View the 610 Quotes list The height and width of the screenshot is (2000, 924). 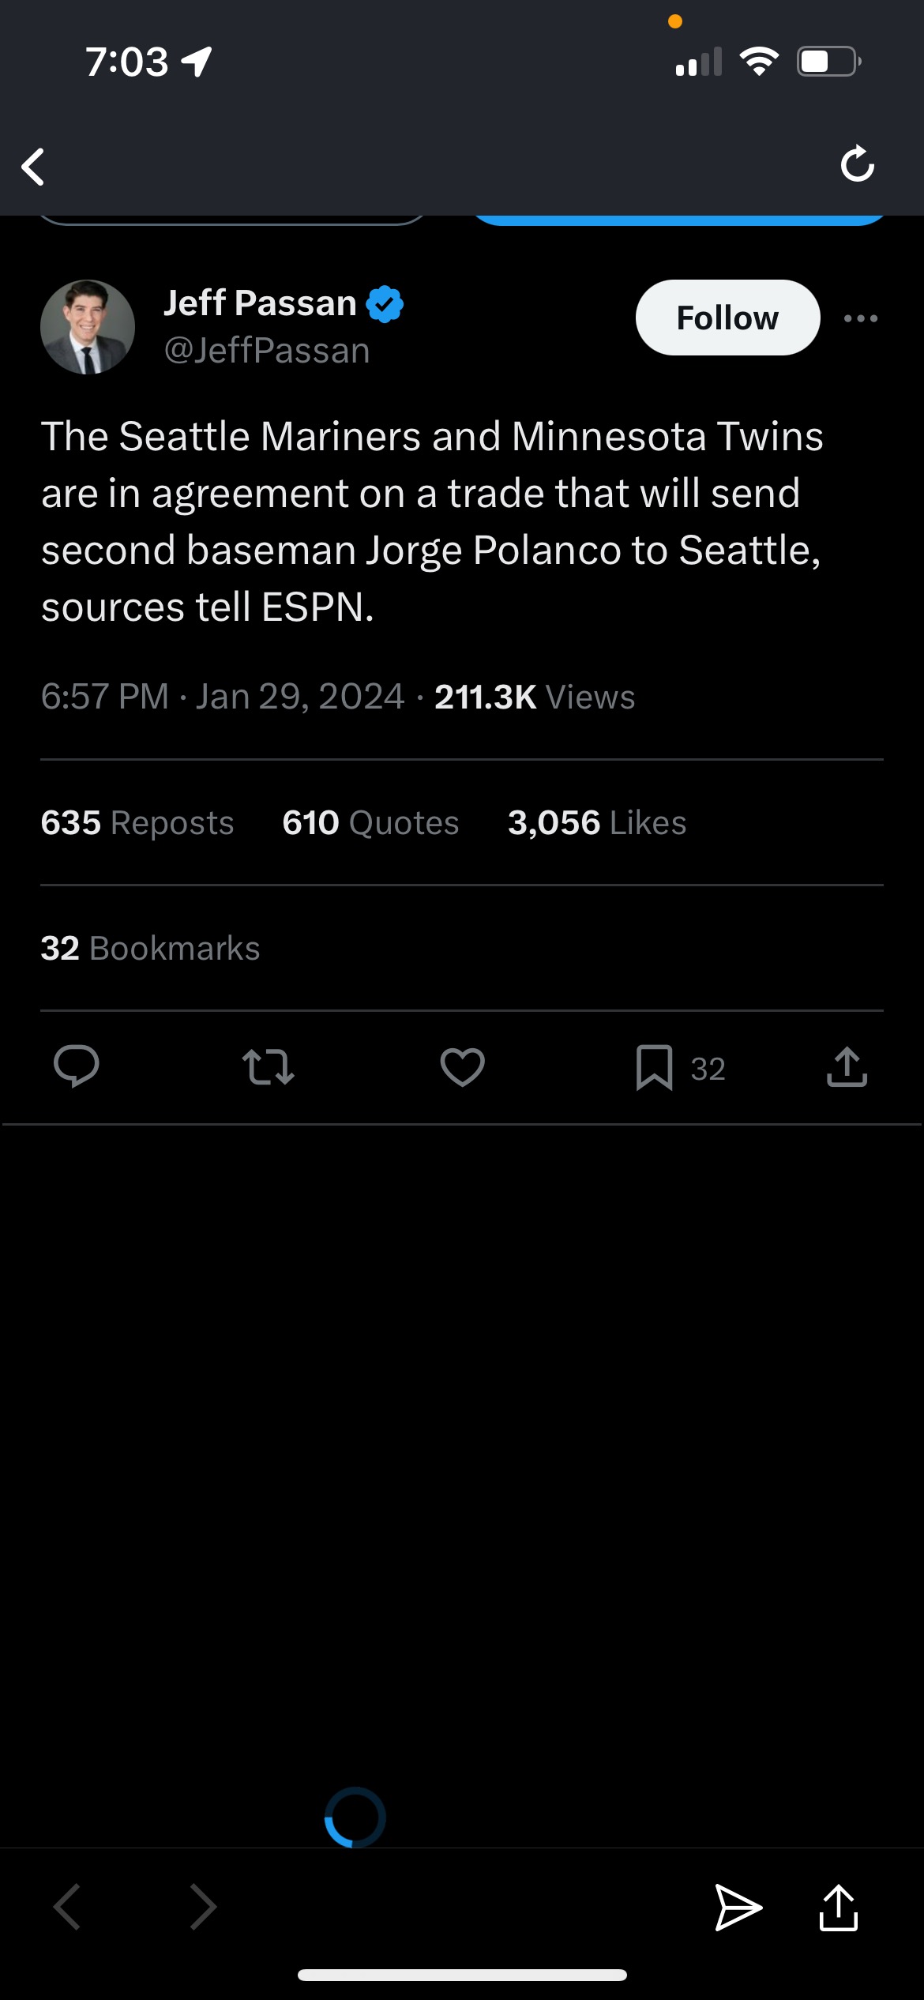tap(370, 822)
